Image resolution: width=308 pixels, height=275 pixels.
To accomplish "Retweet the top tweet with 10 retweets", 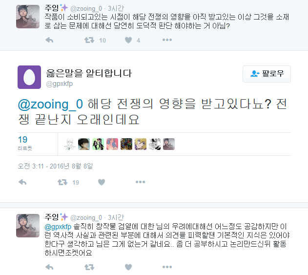I will (x=89, y=40).
